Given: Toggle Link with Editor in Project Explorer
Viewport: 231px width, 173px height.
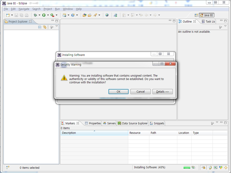Looking at the screenshot, I should pos(45,27).
